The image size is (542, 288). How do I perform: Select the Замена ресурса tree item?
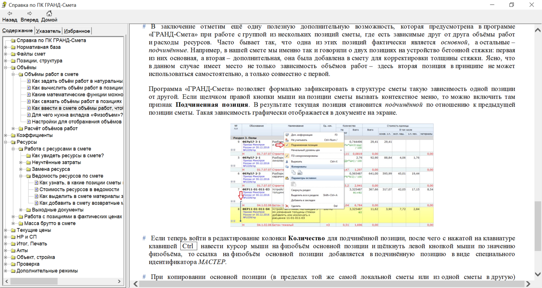(51, 169)
